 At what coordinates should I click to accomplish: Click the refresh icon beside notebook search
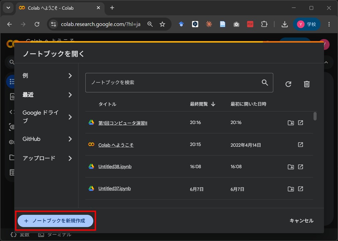pyautogui.click(x=288, y=84)
